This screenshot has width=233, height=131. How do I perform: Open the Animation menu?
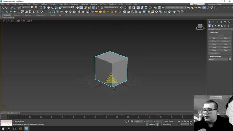(53, 4)
